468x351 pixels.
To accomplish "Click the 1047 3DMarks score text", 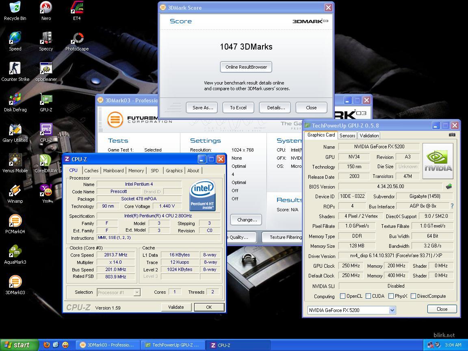I will [246, 47].
